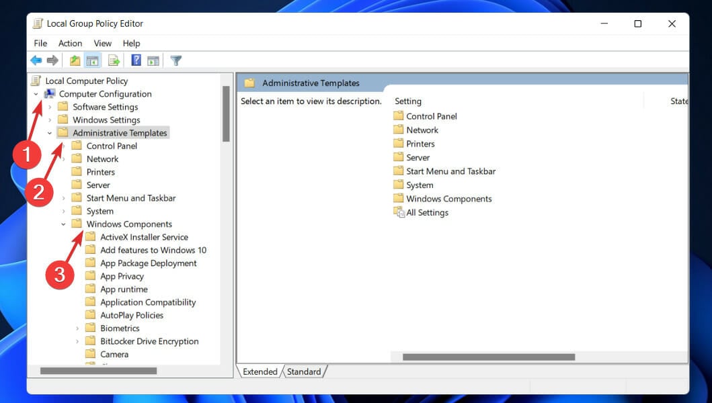Select Server in the tree
This screenshot has height=403, width=712.
(x=98, y=185)
